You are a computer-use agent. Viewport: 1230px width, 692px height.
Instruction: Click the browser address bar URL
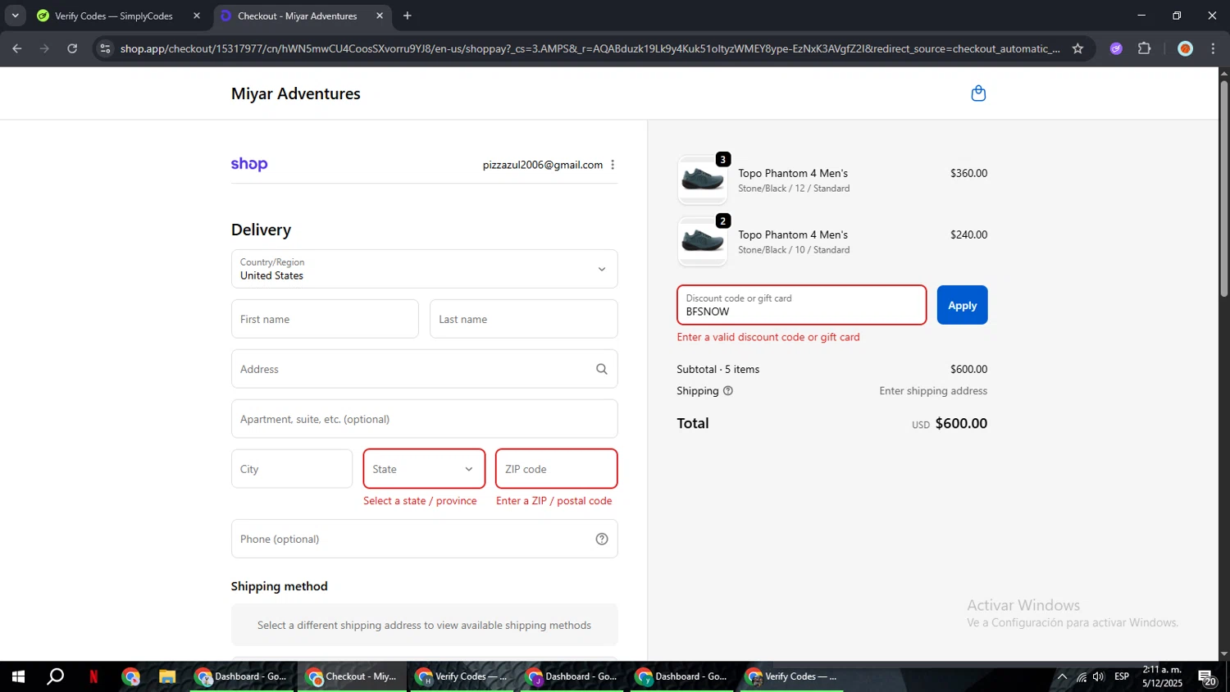[x=589, y=48]
